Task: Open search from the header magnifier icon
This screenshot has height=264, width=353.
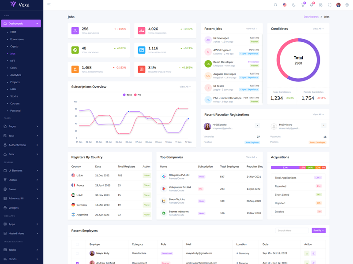Action: tap(276, 5)
